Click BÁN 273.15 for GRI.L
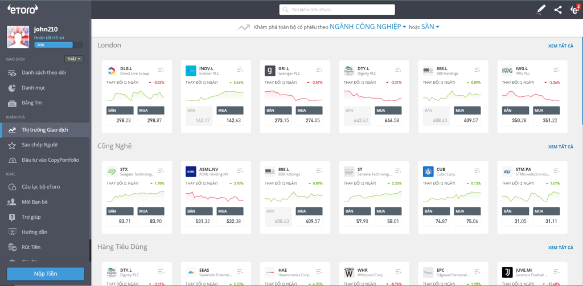Screen dimensions: 583x286 point(278,116)
